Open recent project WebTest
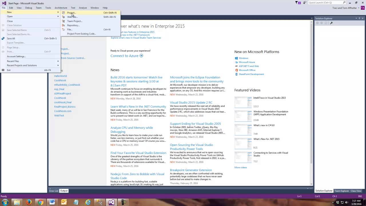Viewport: 366px width, 206px height. [59, 116]
